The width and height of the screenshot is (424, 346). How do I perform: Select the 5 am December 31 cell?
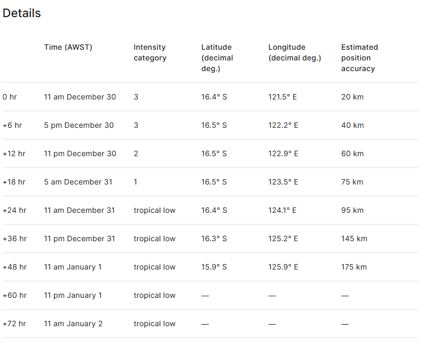(x=78, y=182)
